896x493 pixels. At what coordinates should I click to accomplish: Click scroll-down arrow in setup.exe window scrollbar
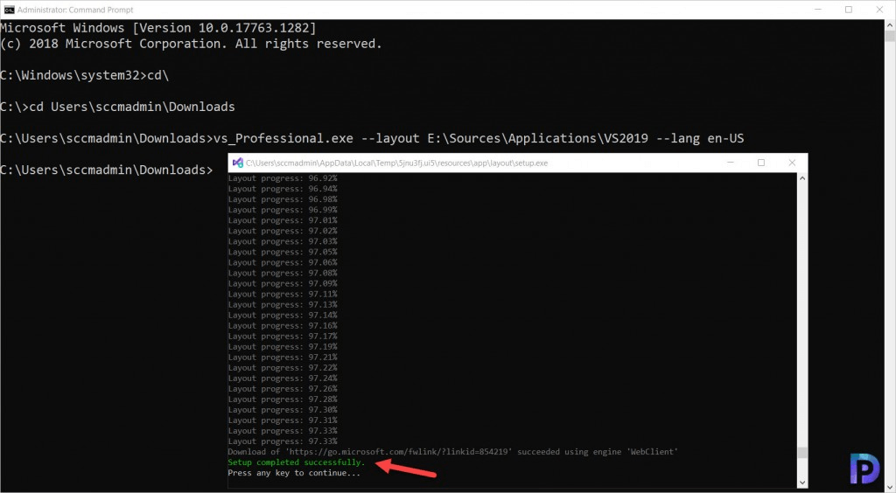(802, 483)
